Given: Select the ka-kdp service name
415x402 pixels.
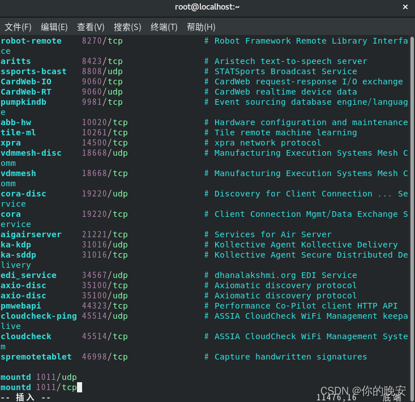Looking at the screenshot, I should tap(16, 245).
